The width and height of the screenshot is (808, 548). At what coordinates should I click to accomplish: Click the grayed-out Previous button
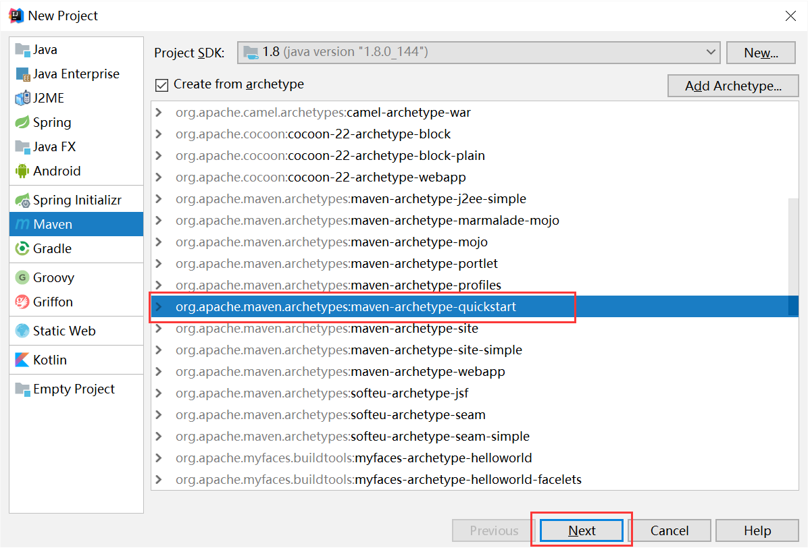[494, 530]
